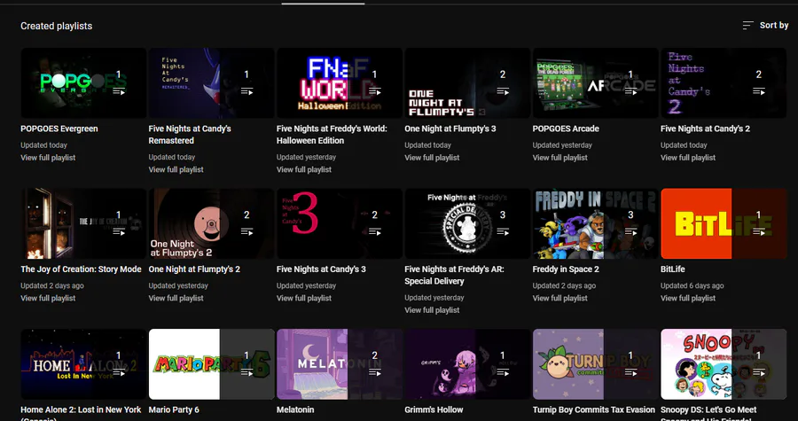Open Five Nights at Candy's 3 title

coord(321,269)
